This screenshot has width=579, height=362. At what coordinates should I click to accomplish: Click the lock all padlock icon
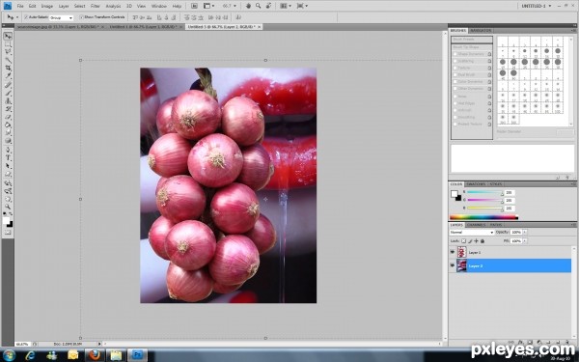coord(482,240)
